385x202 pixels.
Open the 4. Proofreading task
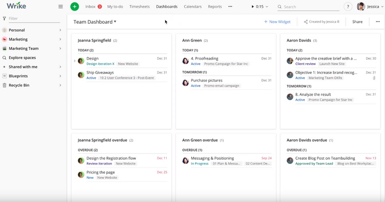click(204, 59)
